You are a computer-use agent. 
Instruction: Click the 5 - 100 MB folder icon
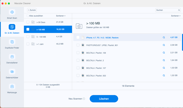click(x=33, y=37)
